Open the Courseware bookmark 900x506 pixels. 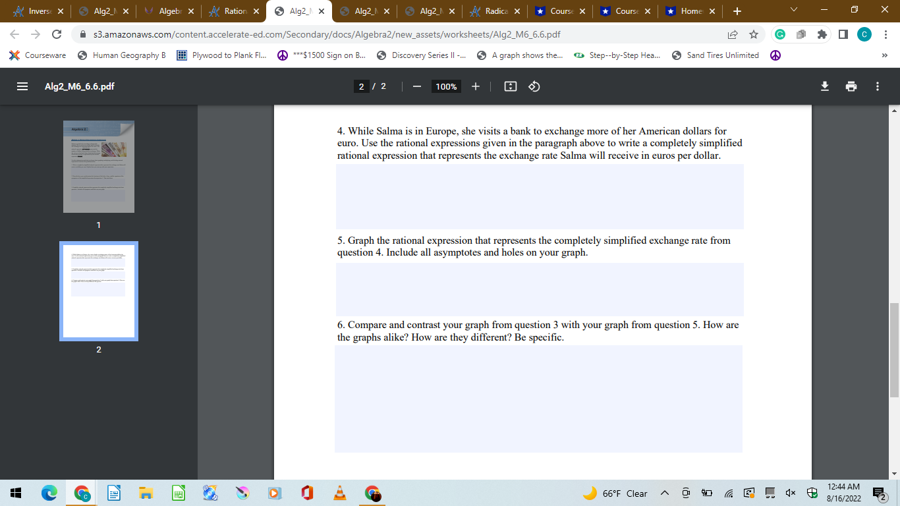(x=38, y=55)
